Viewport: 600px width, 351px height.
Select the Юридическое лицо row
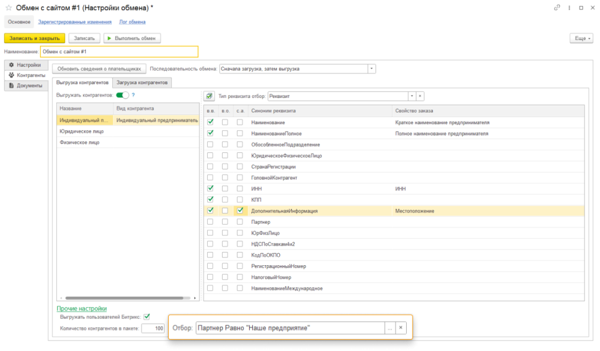click(128, 131)
